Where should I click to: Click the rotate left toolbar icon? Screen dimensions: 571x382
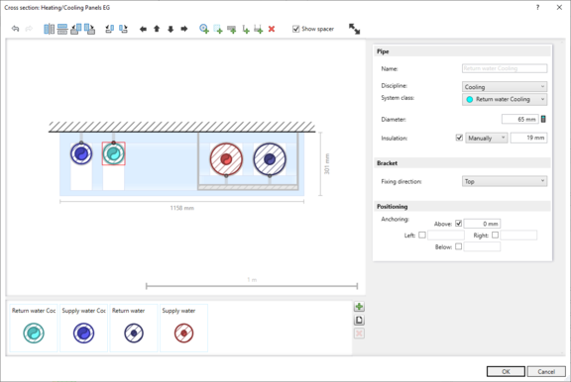tap(110, 29)
